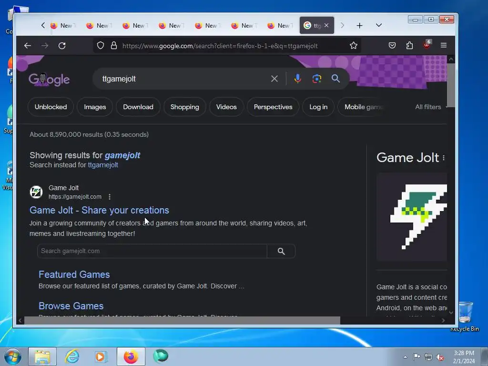Select the Download filter chip
This screenshot has width=488, height=366.
point(138,107)
